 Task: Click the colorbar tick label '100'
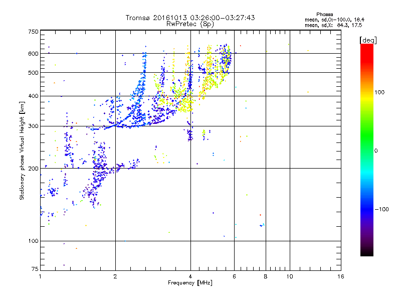tap(379, 92)
